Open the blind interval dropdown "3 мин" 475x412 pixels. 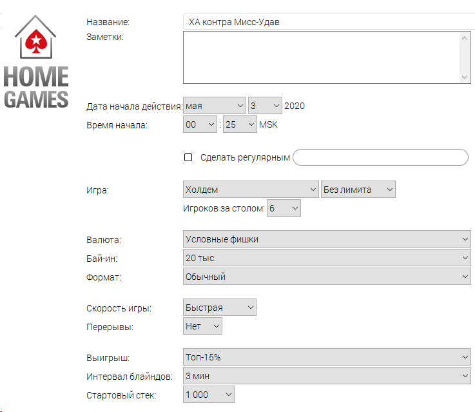[x=327, y=376]
